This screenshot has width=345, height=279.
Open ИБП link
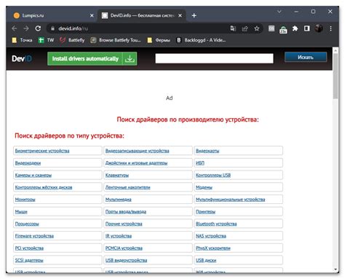(200, 163)
